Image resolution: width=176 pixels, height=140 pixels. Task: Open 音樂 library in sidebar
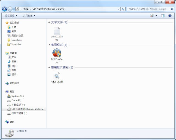12,62
